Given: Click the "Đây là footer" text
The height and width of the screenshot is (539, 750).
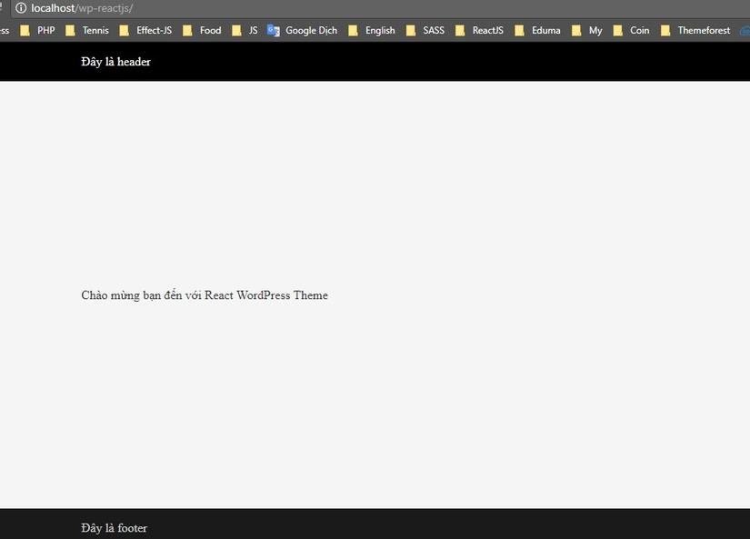Looking at the screenshot, I should [114, 528].
